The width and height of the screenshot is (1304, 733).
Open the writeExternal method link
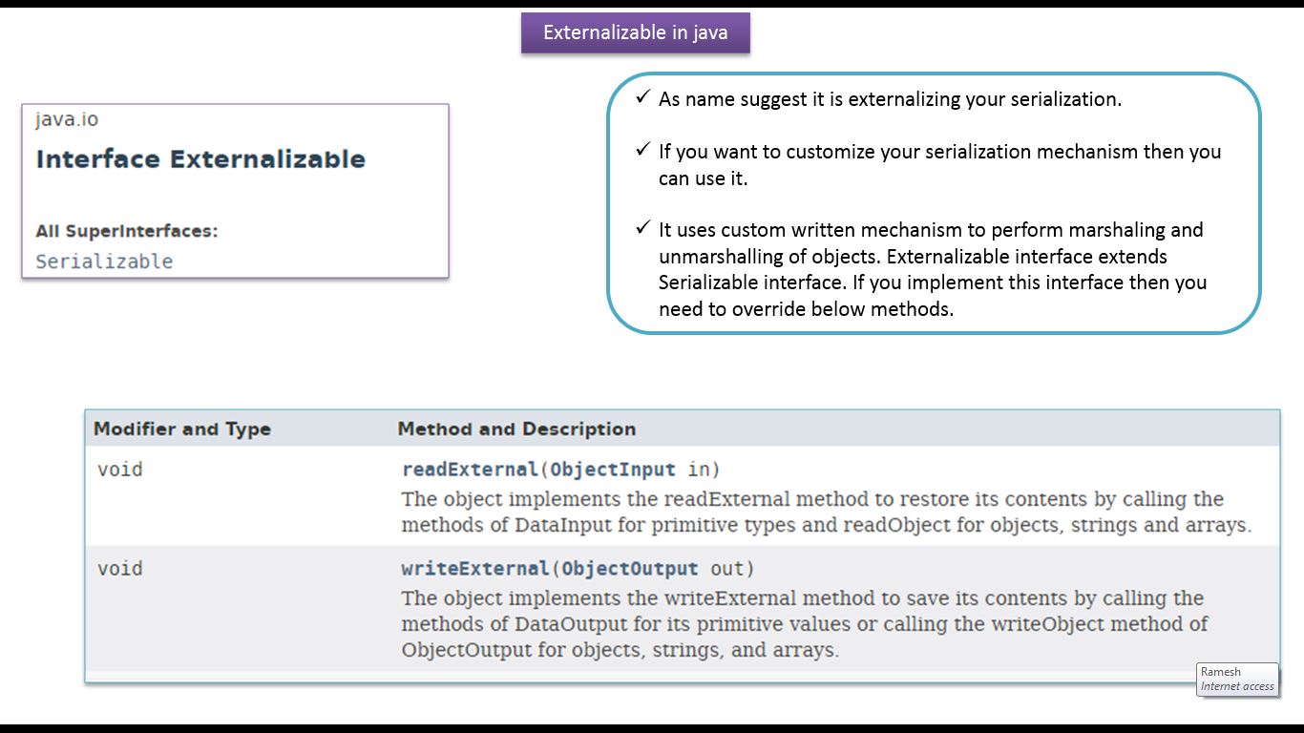474,569
